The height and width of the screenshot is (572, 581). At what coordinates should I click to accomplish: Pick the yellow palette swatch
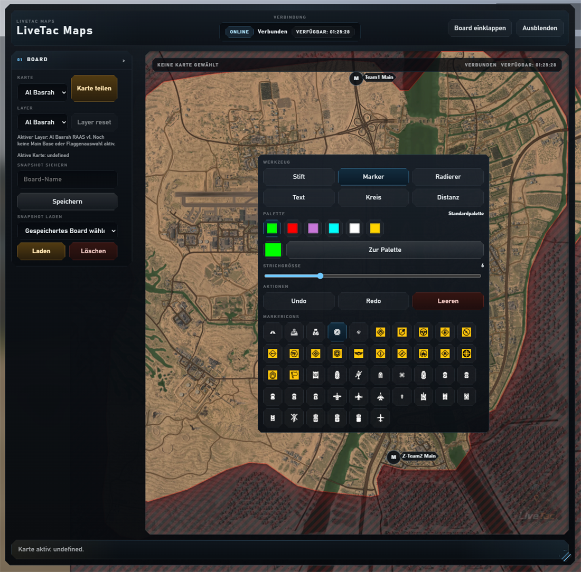click(x=375, y=228)
